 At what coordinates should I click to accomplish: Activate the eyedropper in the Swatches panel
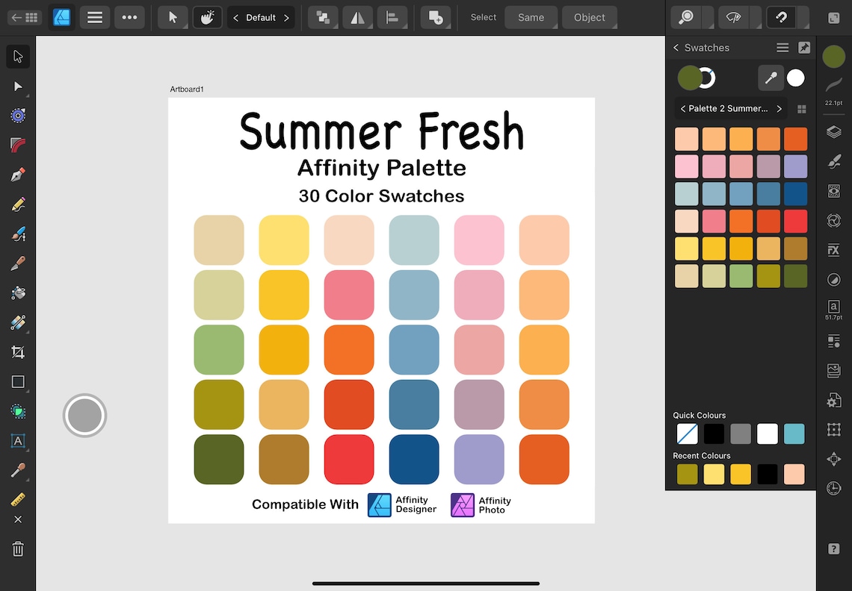coord(771,78)
